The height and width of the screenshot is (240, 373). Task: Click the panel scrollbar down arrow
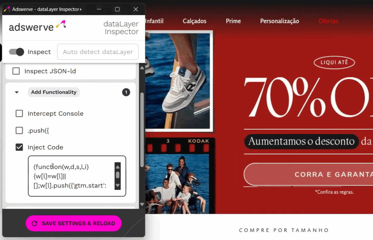pyautogui.click(x=142, y=204)
